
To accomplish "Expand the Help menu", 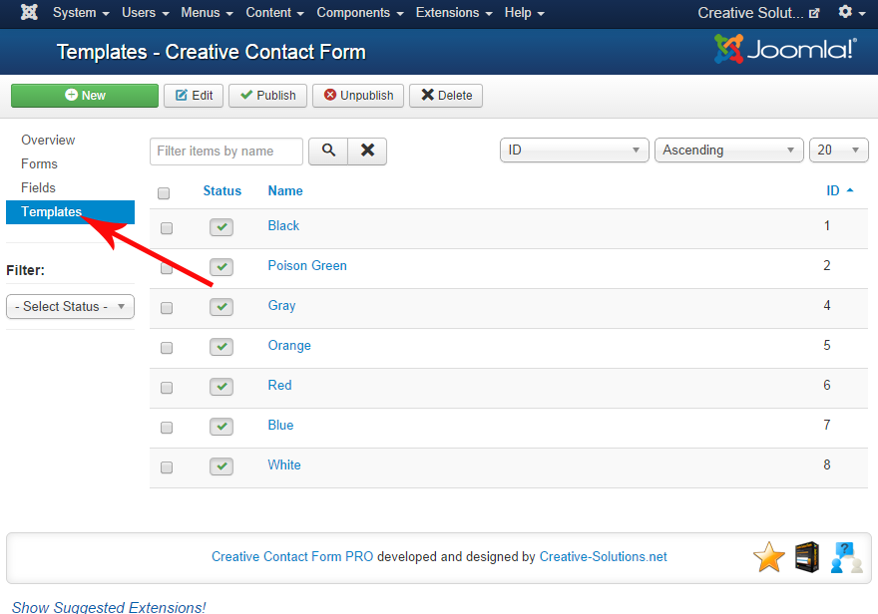I will point(524,12).
